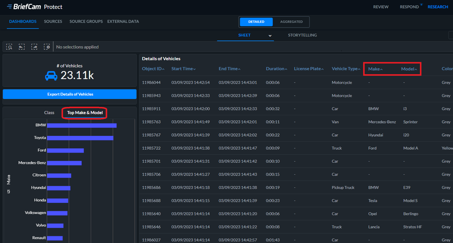This screenshot has width=453, height=243.
Task: Open the External Data tab
Action: [123, 21]
